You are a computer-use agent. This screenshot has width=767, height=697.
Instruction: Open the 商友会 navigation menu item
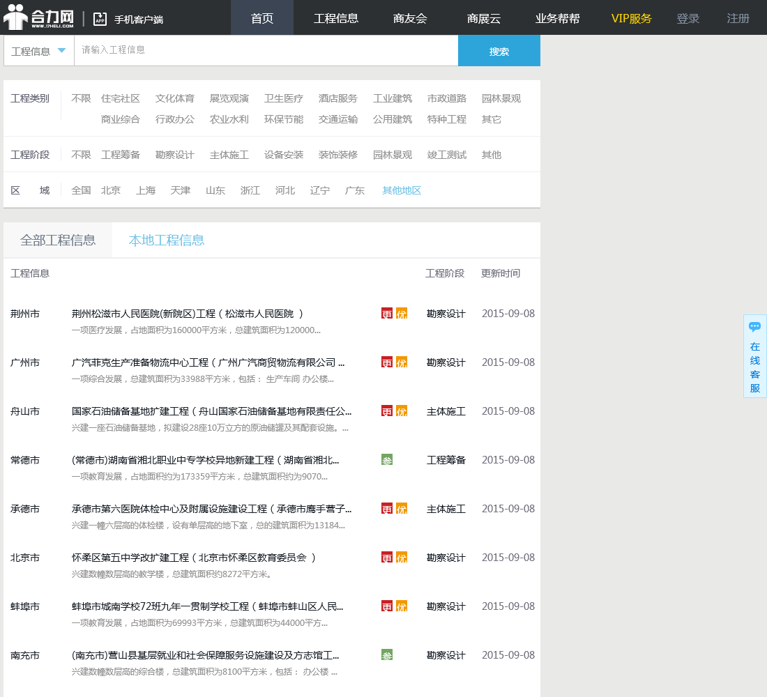[x=410, y=18]
